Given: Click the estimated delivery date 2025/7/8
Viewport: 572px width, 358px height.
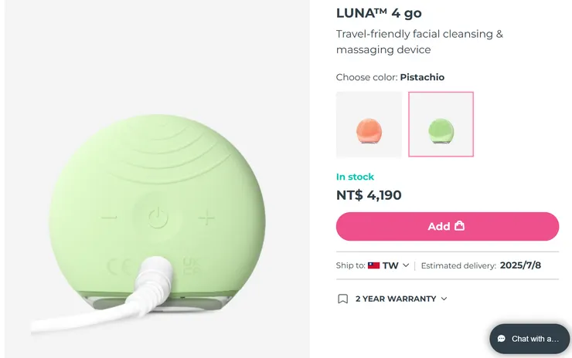Looking at the screenshot, I should (522, 265).
